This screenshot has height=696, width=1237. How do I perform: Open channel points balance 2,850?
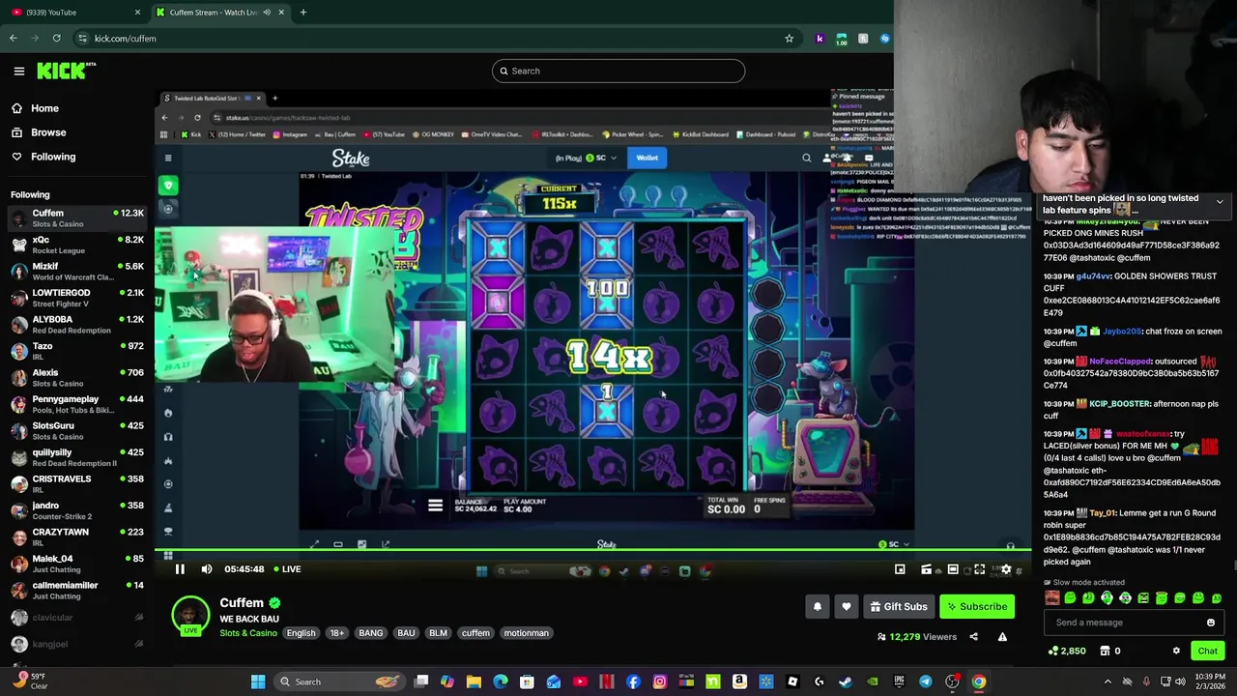pyautogui.click(x=1067, y=651)
